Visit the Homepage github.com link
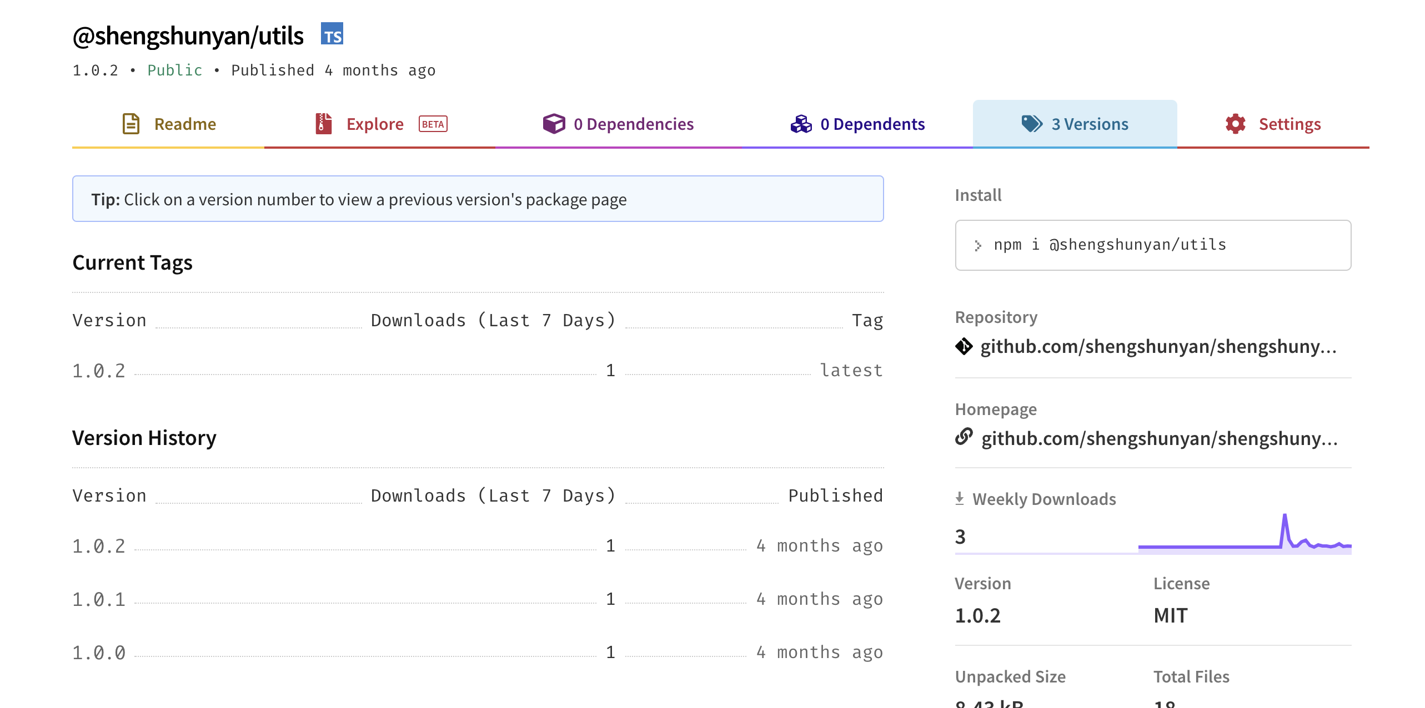The height and width of the screenshot is (708, 1425). 1160,438
